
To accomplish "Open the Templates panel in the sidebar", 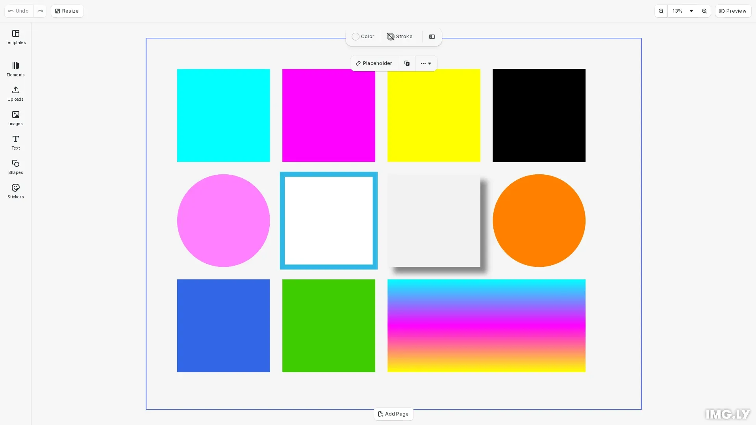I will tap(15, 37).
